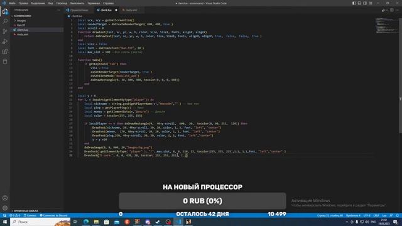
Task: Open the Manage gear icon
Action: click(x=5, y=208)
